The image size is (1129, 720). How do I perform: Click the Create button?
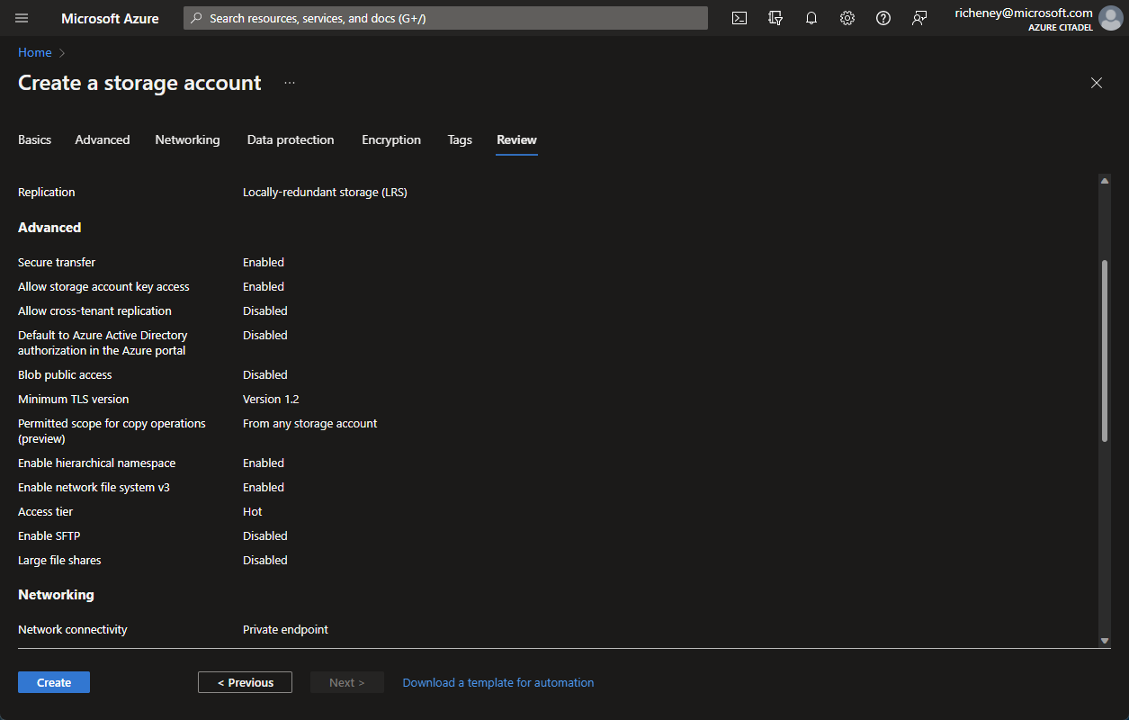[53, 681]
